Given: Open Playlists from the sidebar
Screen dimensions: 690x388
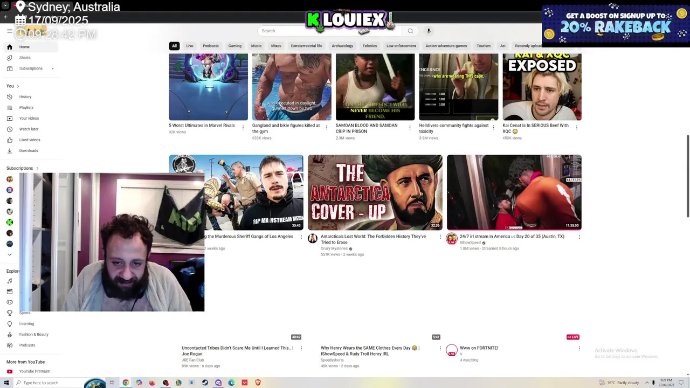Looking at the screenshot, I should 26,108.
